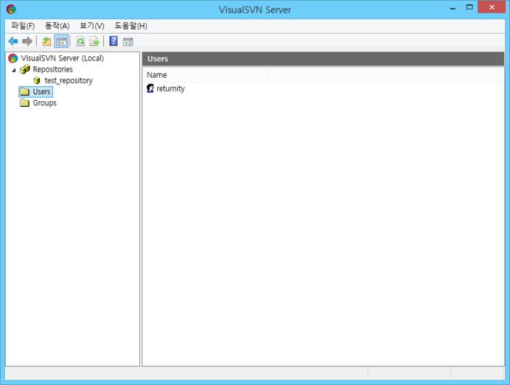Collapse the Repositories tree node
Viewport: 510px width, 385px height.
click(14, 70)
